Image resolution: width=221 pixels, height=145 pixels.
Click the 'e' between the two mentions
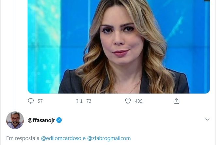[x=84, y=138]
